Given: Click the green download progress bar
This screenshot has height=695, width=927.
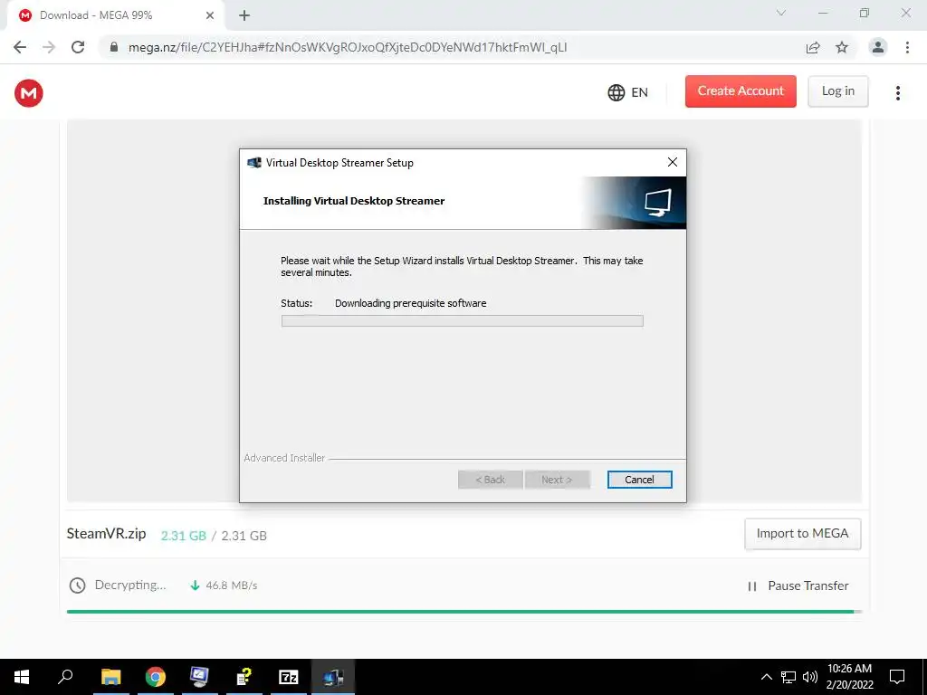Looking at the screenshot, I should [464, 612].
